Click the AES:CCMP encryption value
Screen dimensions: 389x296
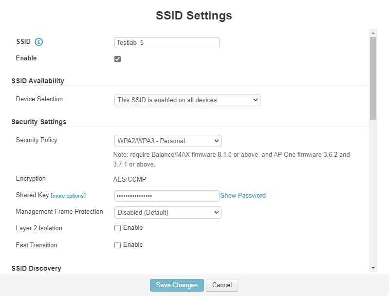pos(130,179)
